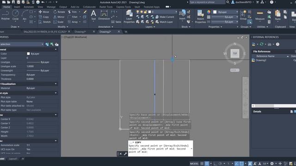
Task: Open the Annotate ribbon tab
Action: point(29,7)
